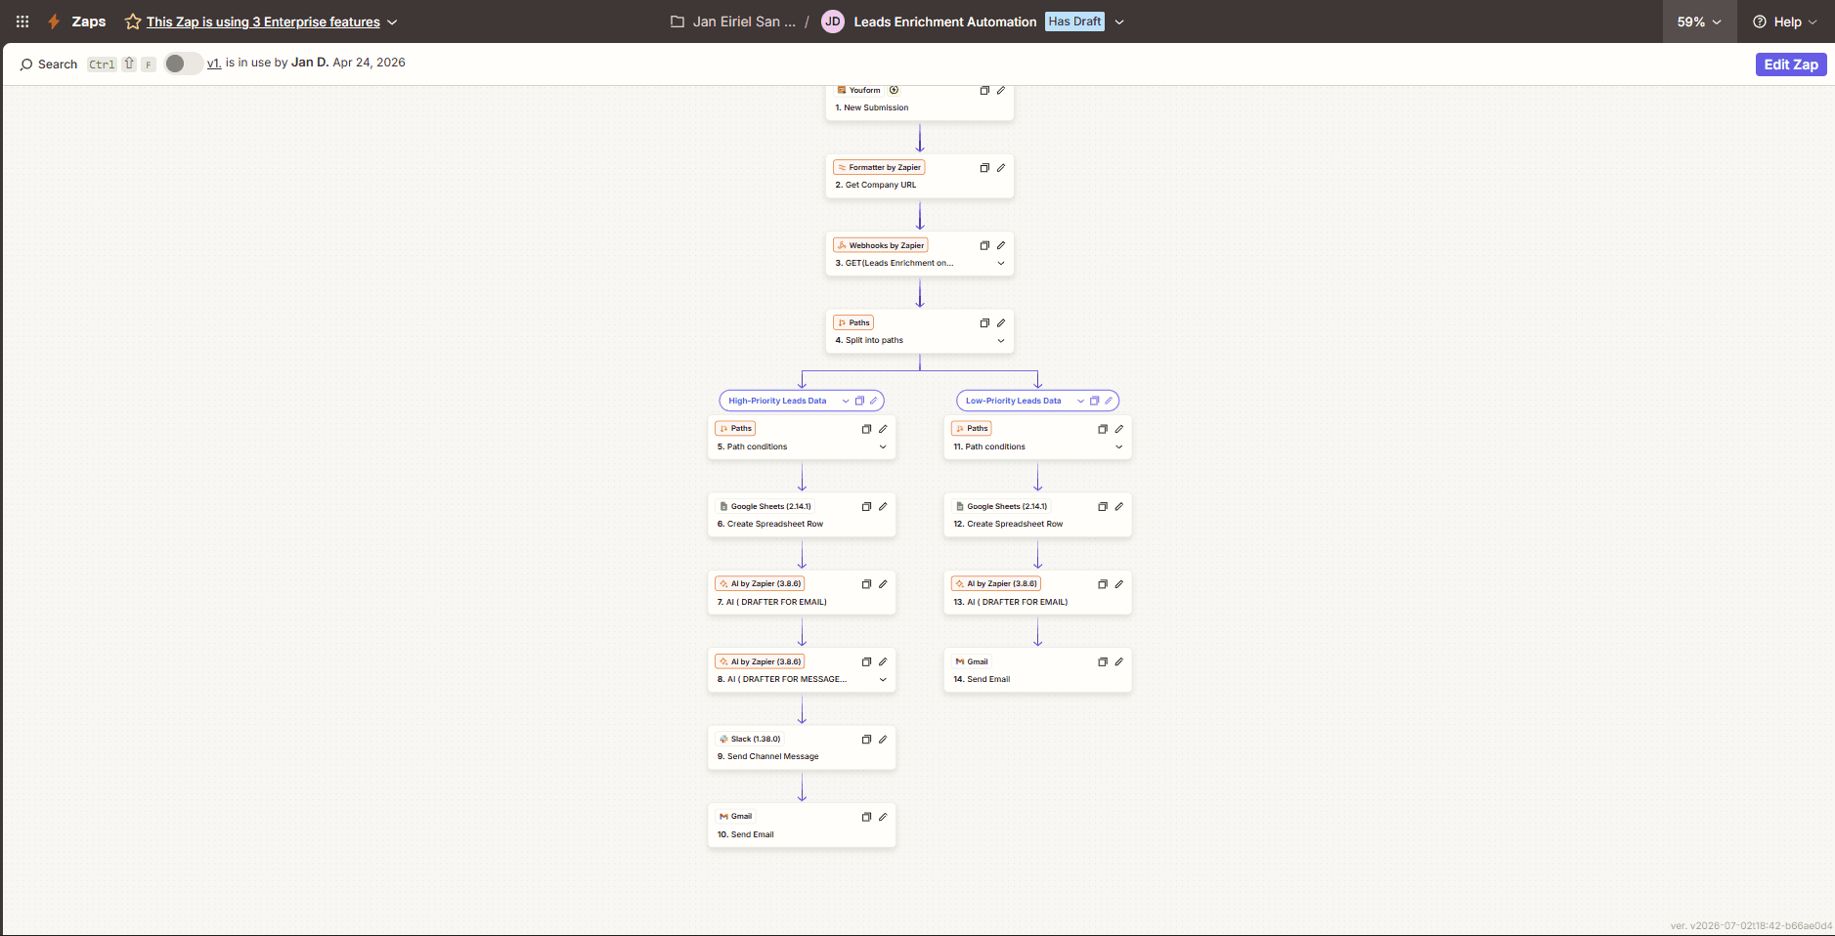Image resolution: width=1835 pixels, height=936 pixels.
Task: Select step 9 Slack Send Channel Message card
Action: (802, 747)
